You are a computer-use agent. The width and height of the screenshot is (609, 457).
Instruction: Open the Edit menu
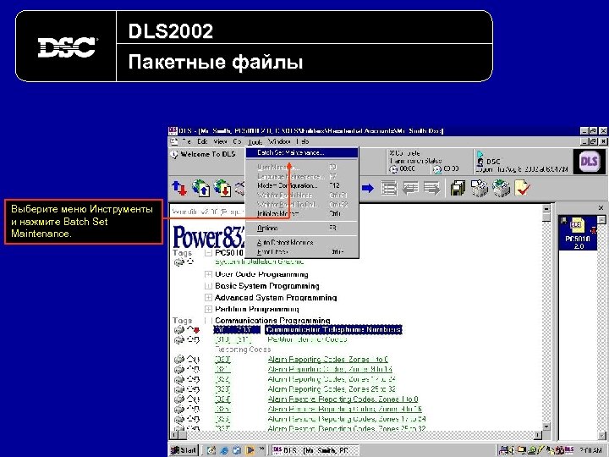pos(202,142)
